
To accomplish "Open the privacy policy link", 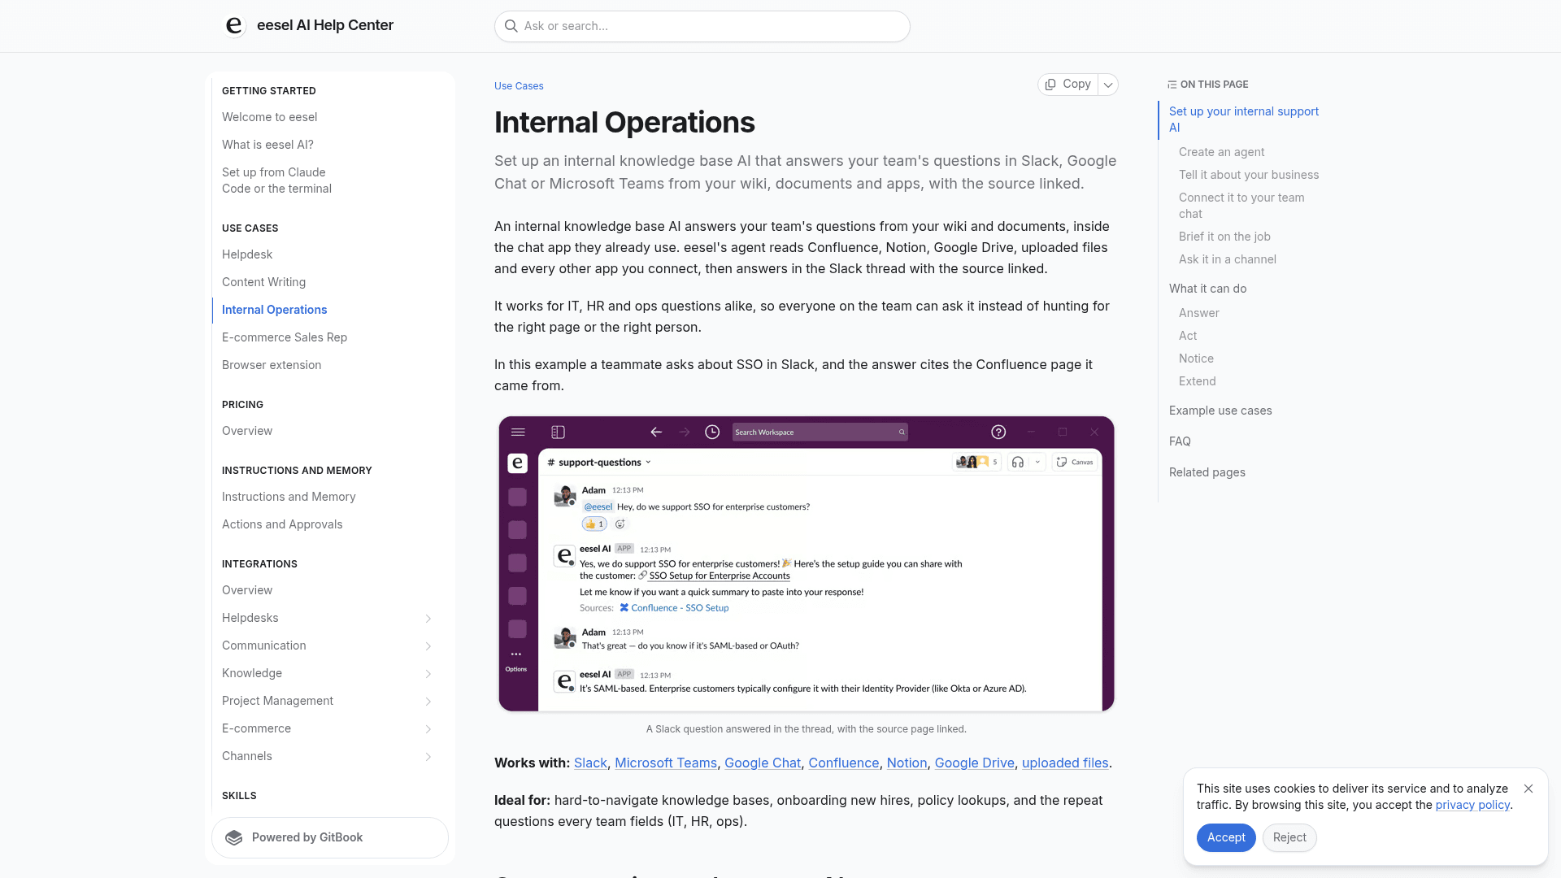I will [1472, 805].
